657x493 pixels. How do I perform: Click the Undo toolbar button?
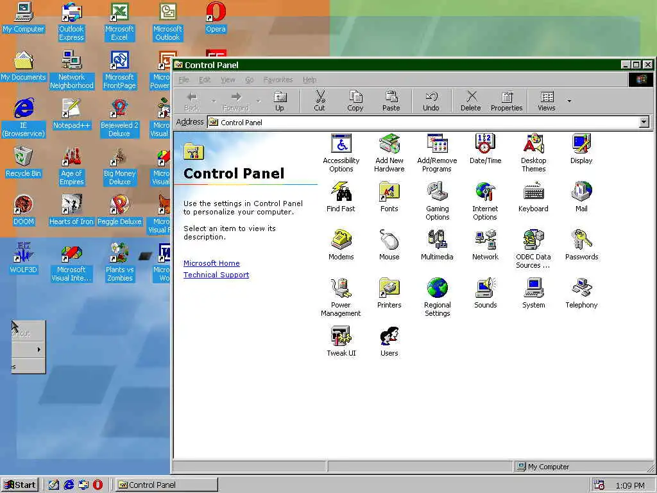pyautogui.click(x=431, y=101)
